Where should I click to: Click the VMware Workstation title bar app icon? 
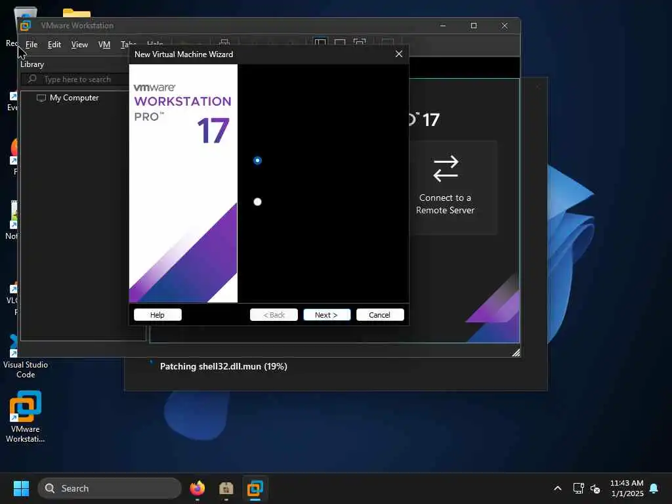click(x=26, y=26)
